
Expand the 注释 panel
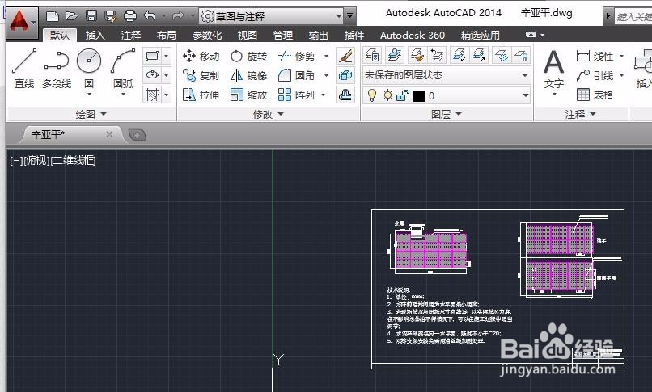581,114
